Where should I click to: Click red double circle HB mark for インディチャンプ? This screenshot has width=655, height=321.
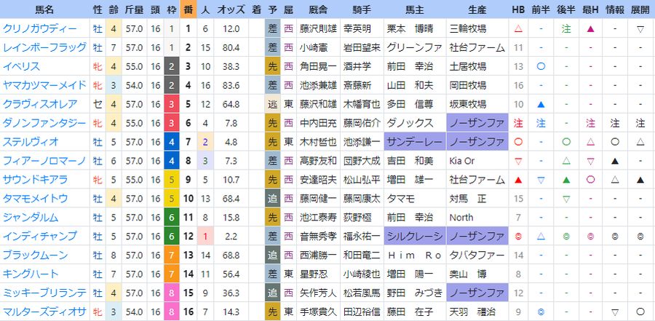[518, 236]
